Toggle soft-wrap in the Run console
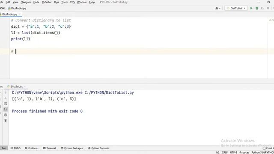Screen dimensions: 274x154 (x=6, y=104)
